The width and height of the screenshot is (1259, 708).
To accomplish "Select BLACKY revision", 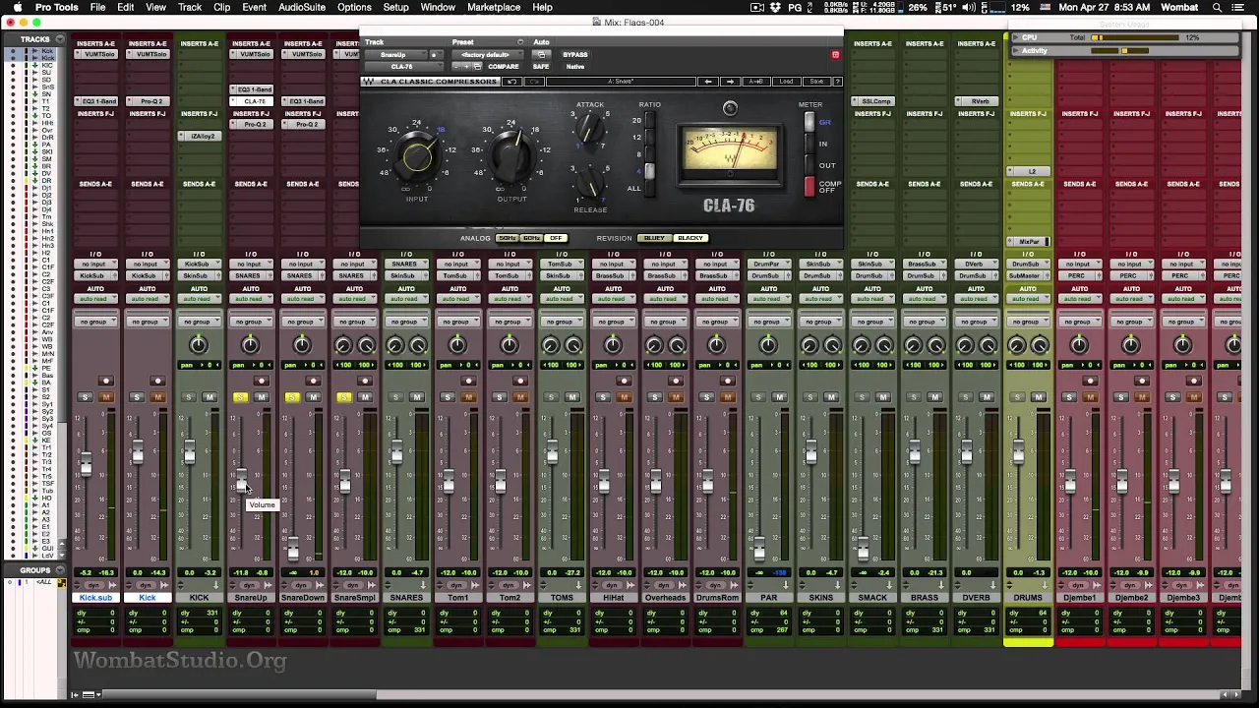I will coord(690,238).
